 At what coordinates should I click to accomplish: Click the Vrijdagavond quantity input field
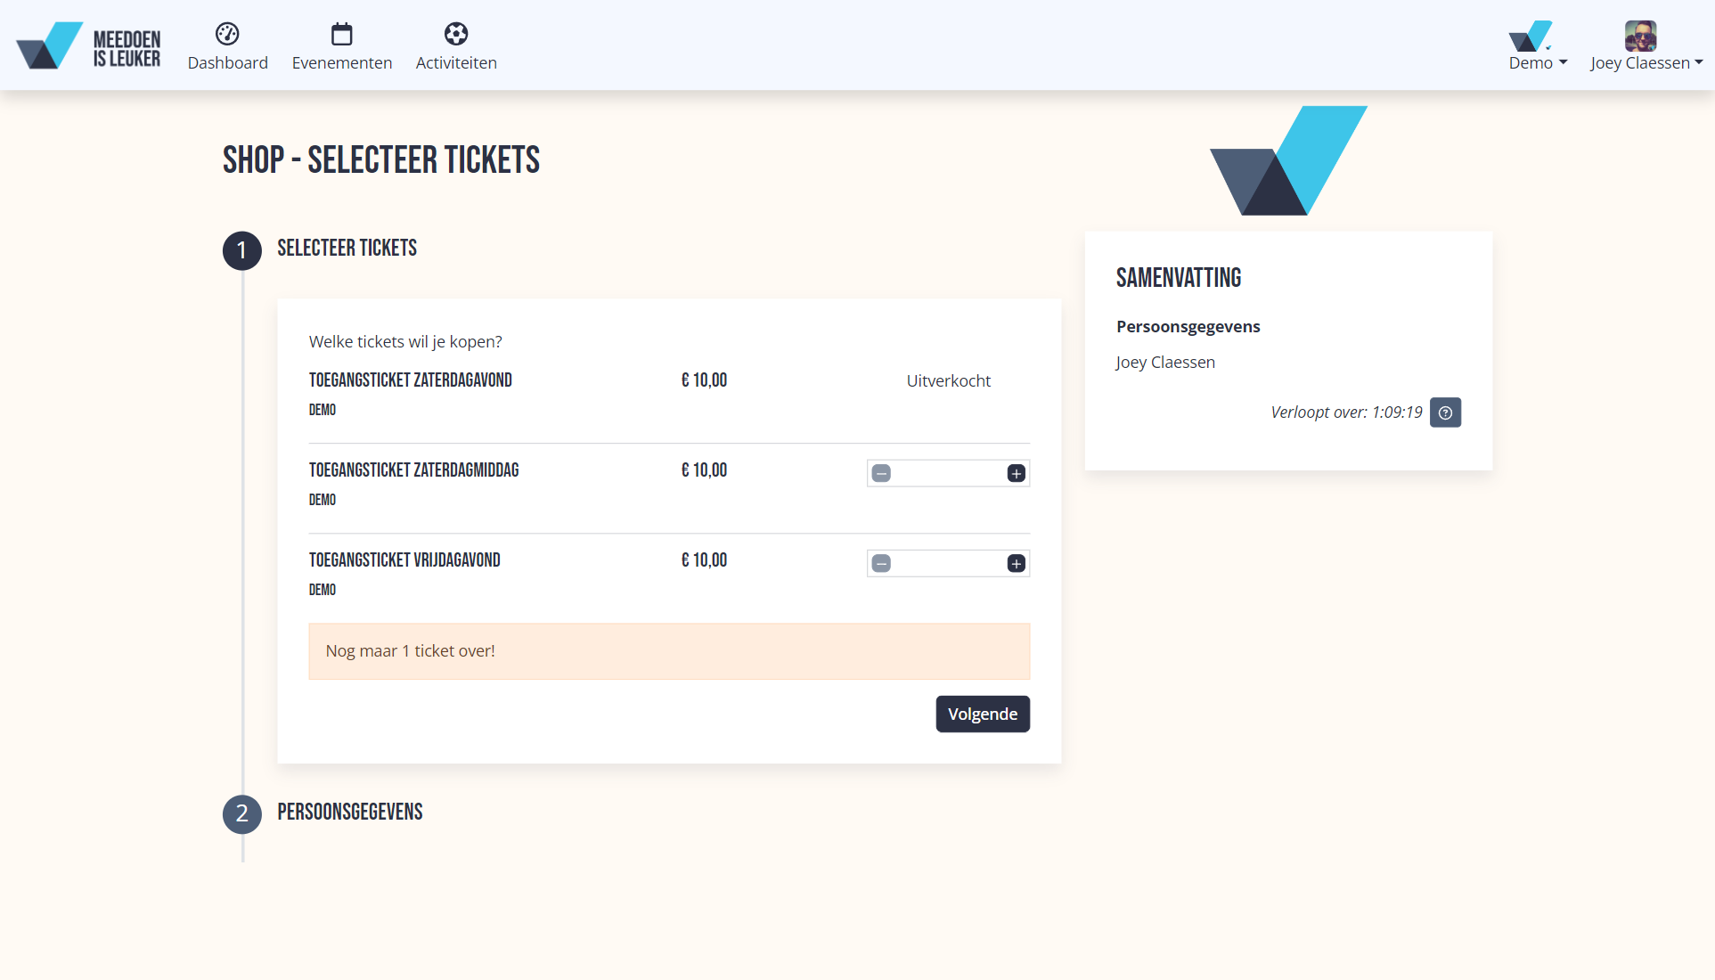(x=948, y=563)
